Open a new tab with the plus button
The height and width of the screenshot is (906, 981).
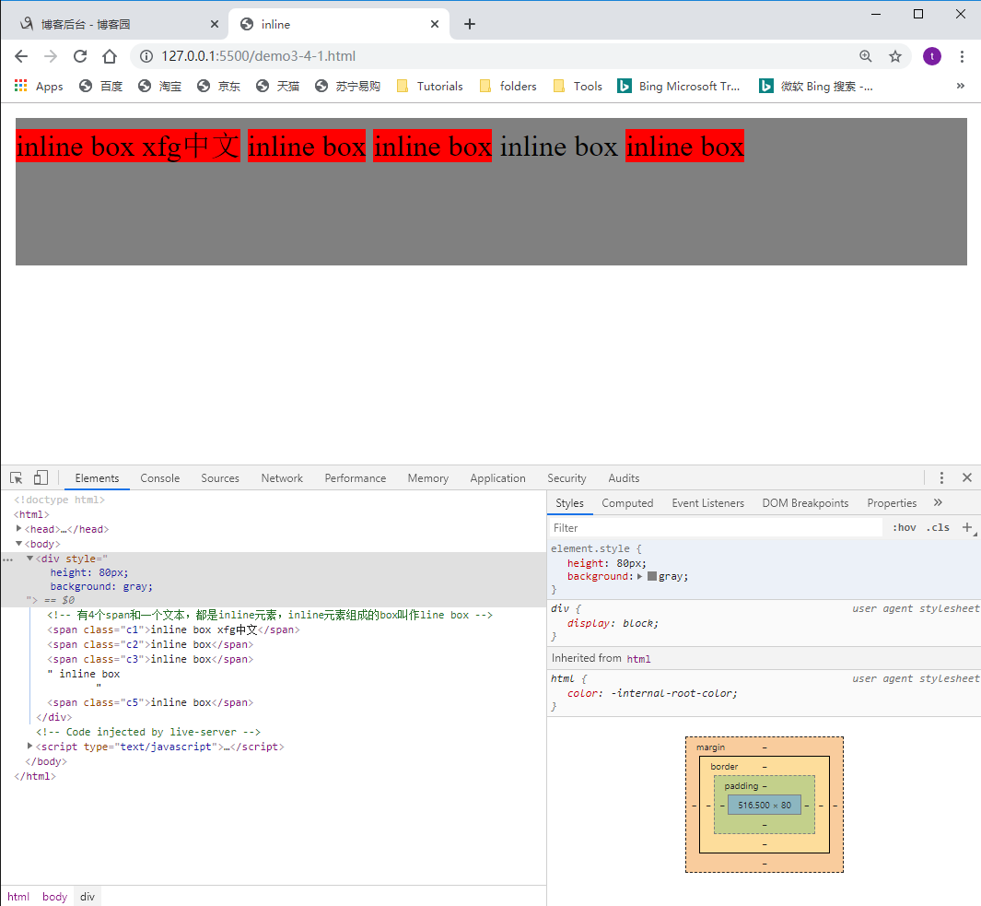470,24
